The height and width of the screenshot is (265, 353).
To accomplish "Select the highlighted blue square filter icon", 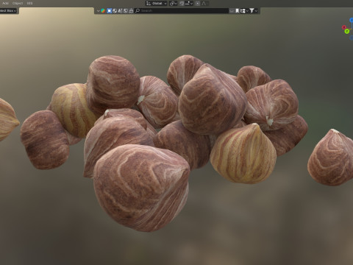I will 110,11.
